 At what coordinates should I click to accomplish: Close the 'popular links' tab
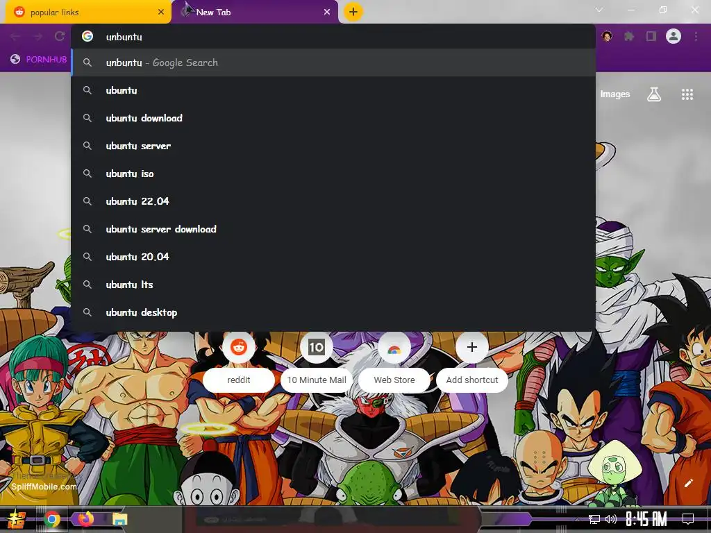[161, 12]
